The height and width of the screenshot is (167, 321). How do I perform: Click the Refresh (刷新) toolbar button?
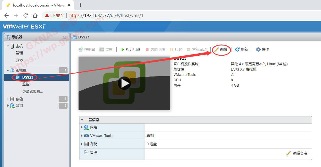click(x=242, y=49)
